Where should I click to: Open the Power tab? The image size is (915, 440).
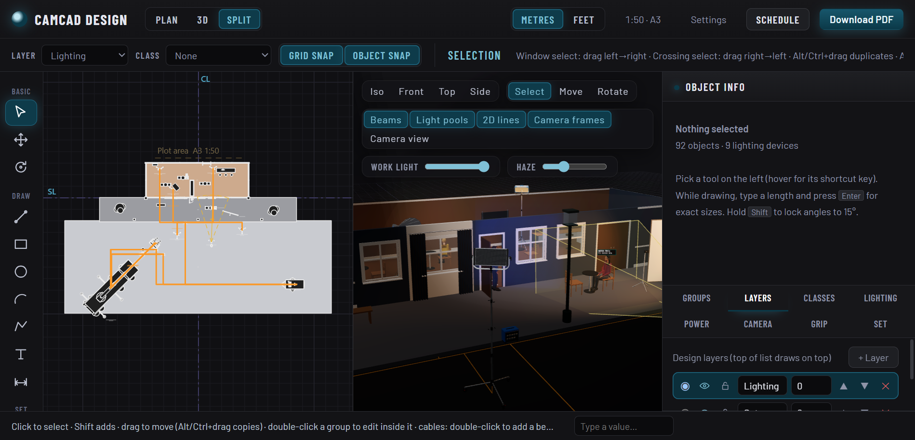pos(697,324)
